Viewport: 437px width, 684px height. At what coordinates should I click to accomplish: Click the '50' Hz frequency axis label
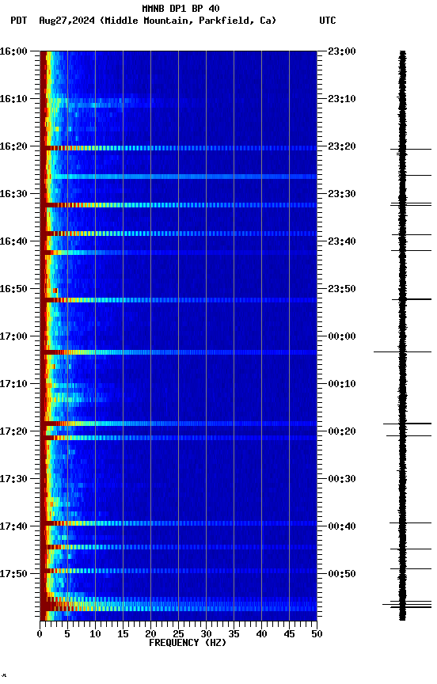[x=317, y=634]
